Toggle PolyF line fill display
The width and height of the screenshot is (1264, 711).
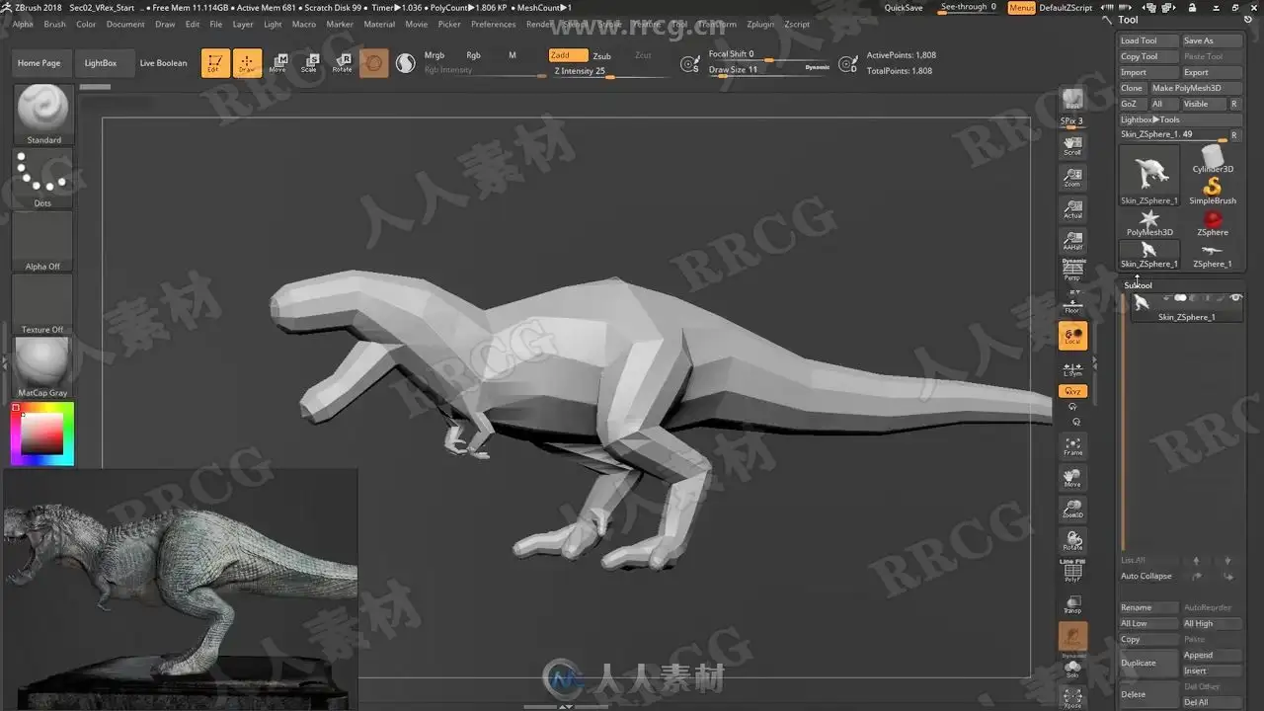pos(1072,572)
